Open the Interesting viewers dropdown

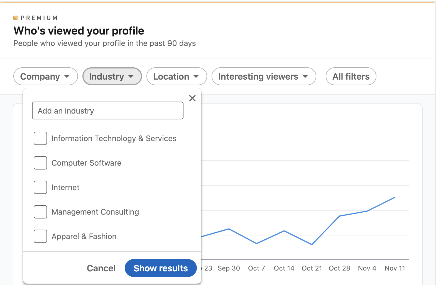tap(263, 76)
